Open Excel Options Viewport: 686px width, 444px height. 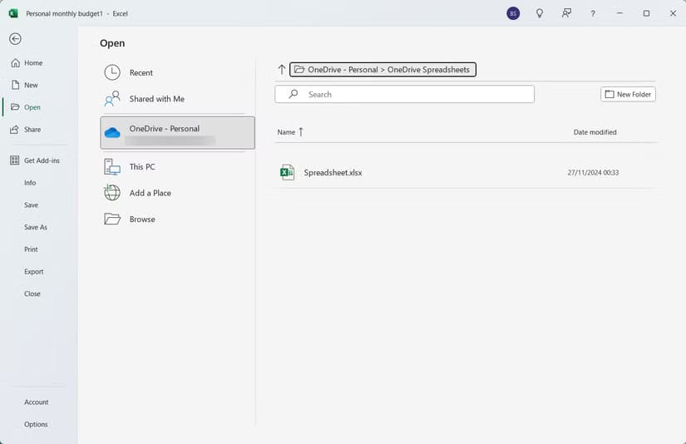pyautogui.click(x=36, y=424)
